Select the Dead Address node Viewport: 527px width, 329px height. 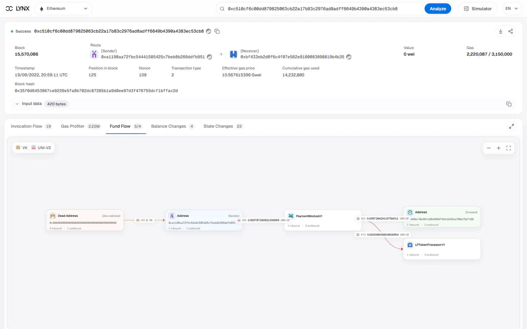85,220
